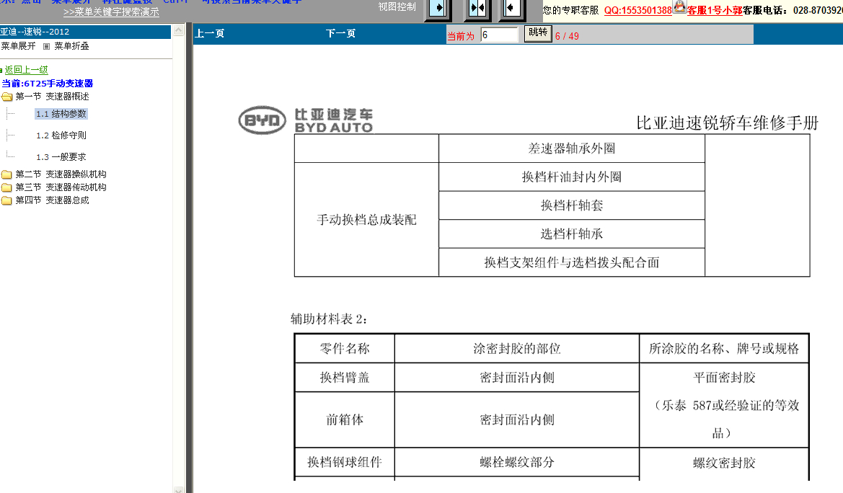The width and height of the screenshot is (843, 493).
Task: Click the 换档钢球组件 table cell
Action: pos(345,462)
